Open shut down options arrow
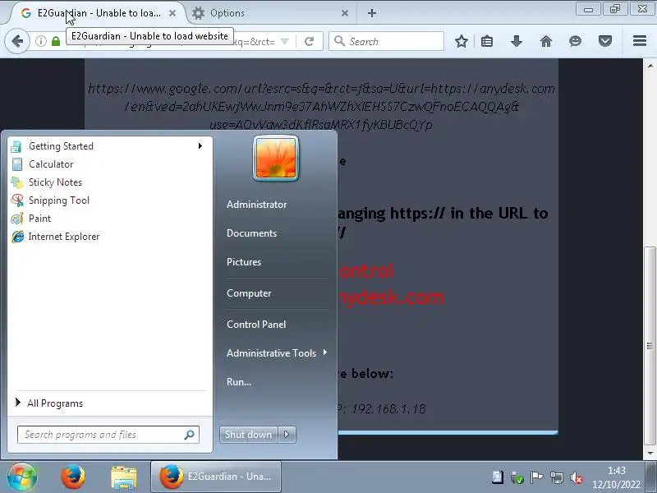This screenshot has height=493, width=657. pos(287,435)
